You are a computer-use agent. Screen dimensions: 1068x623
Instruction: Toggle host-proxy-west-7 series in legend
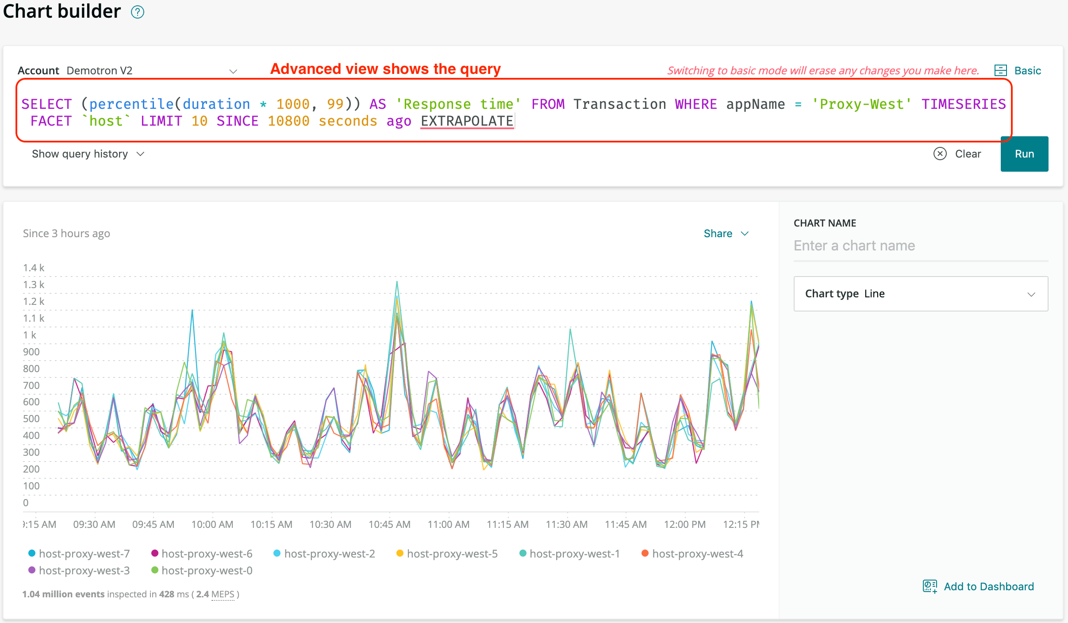[84, 554]
